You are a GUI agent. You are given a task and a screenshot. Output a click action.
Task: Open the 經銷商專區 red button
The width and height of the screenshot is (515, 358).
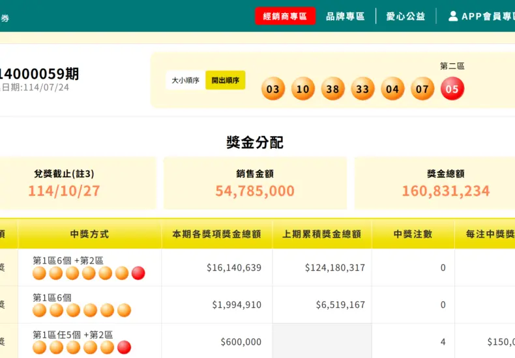pyautogui.click(x=285, y=16)
